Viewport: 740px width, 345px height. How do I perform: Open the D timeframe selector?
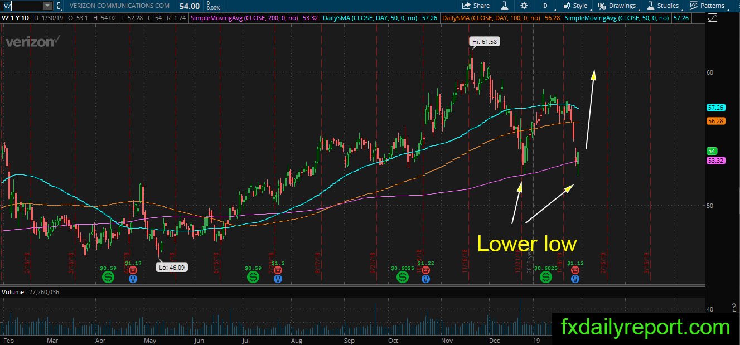click(545, 6)
